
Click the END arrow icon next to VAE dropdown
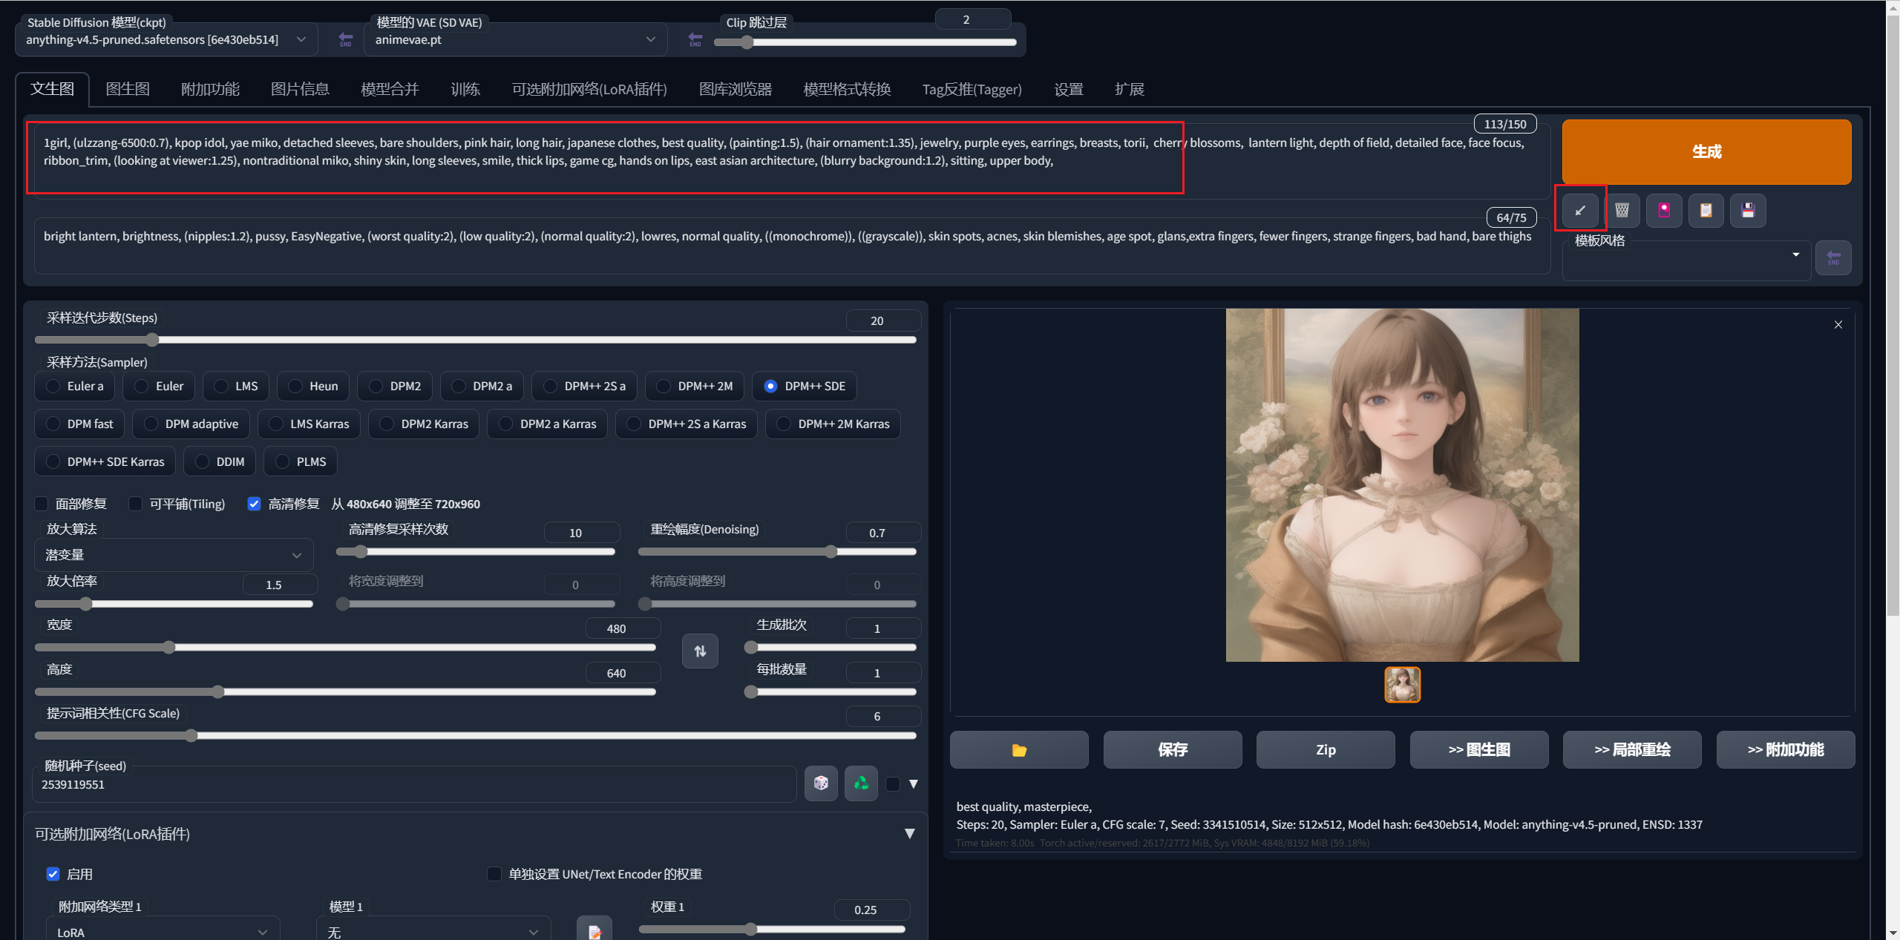[x=695, y=39]
